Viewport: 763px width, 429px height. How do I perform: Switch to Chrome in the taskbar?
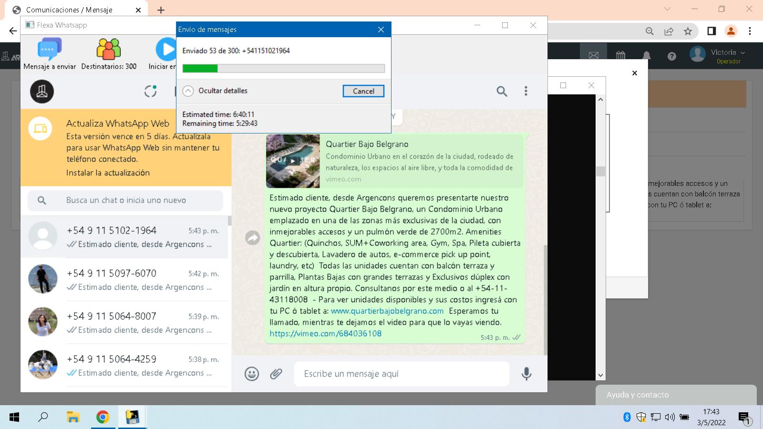pos(103,418)
